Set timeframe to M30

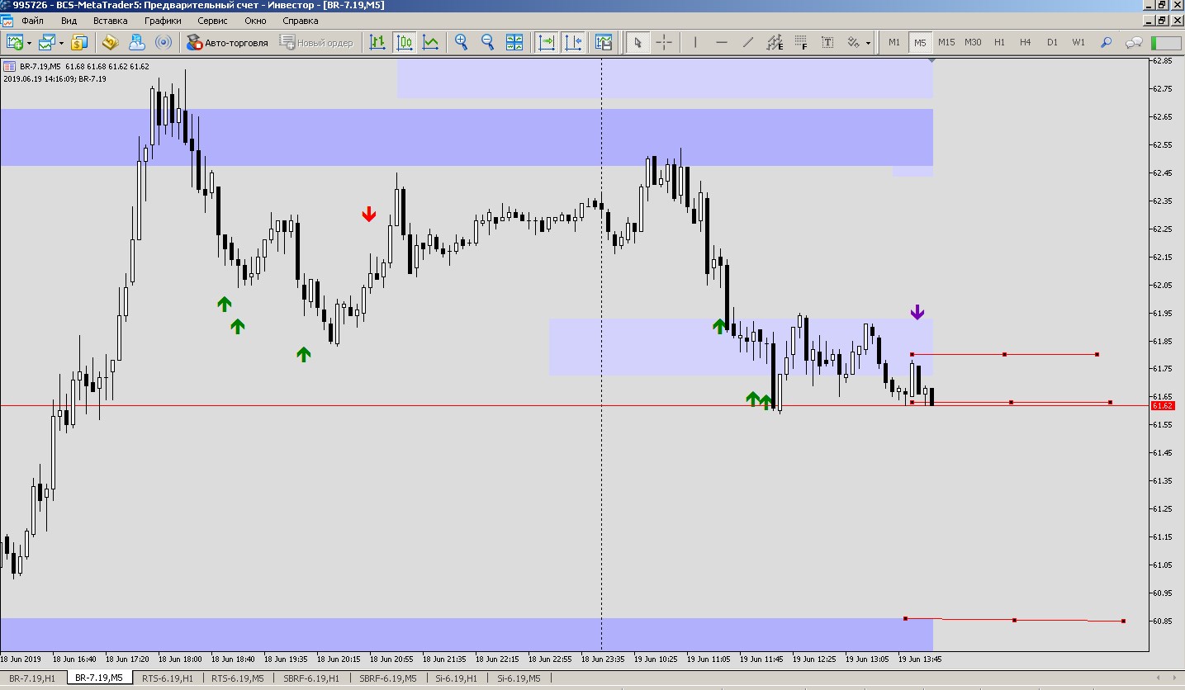pos(973,42)
